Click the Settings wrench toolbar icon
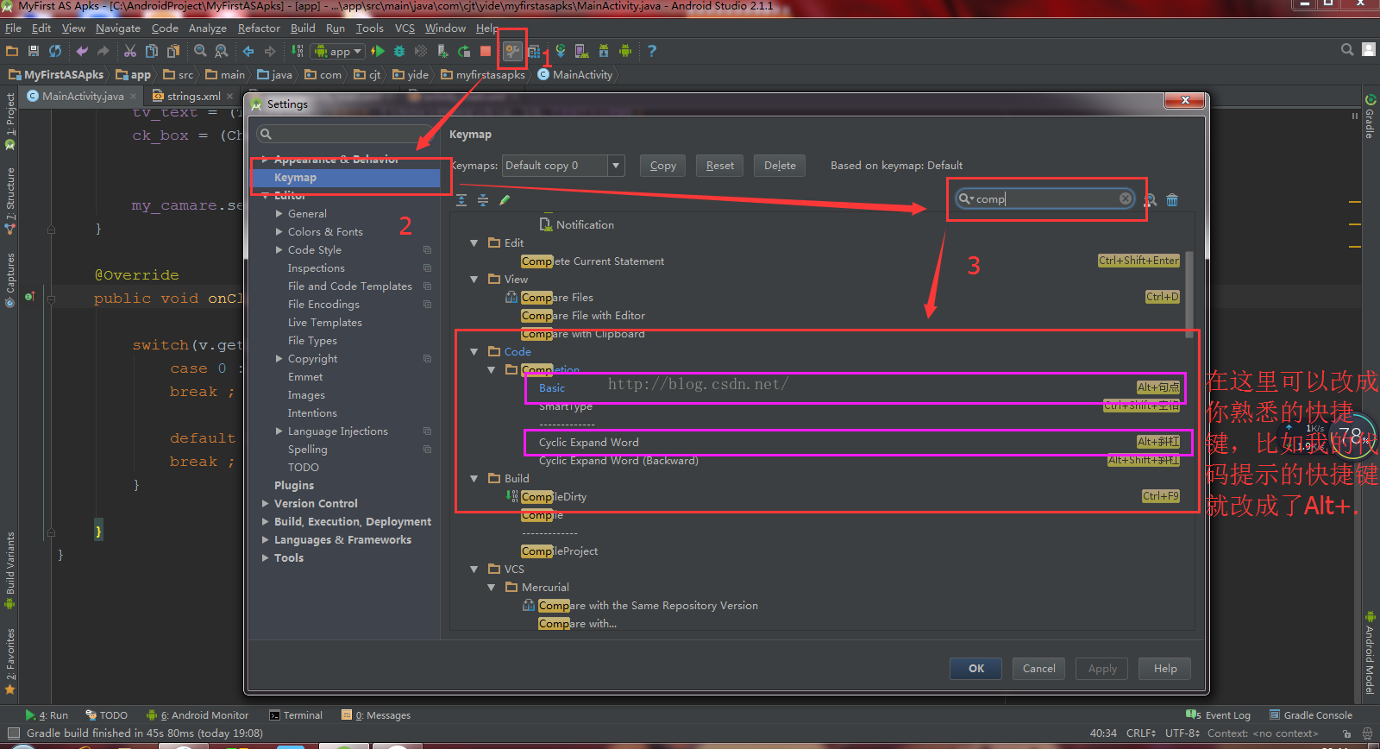1380x749 pixels. tap(512, 51)
